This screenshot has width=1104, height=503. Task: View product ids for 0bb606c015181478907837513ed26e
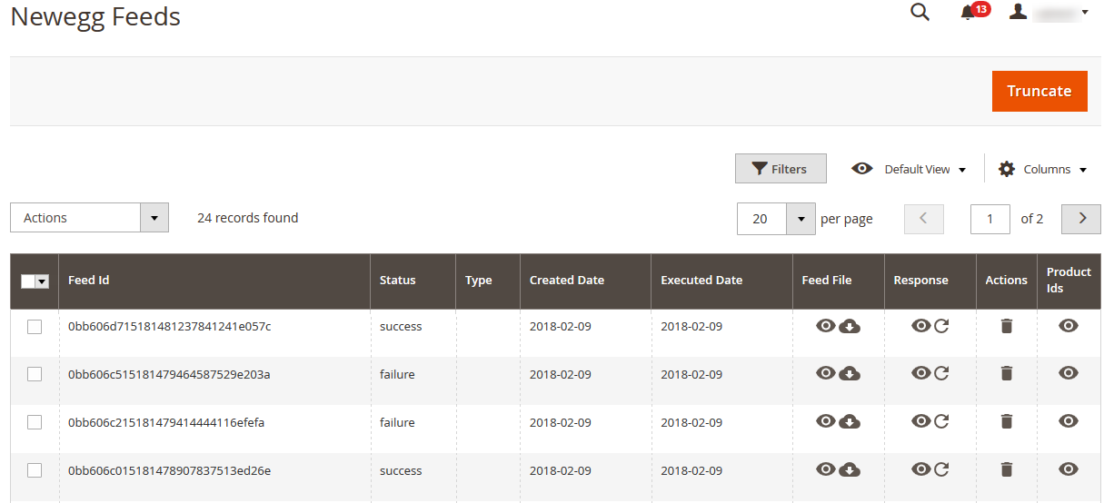pos(1069,468)
